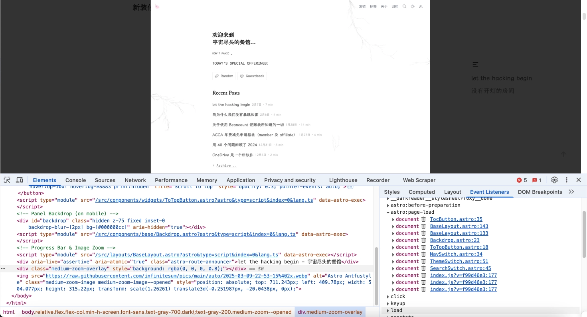Open the ThemeSwitch.astro:51 source link
This screenshot has height=317, width=587.
(x=459, y=262)
